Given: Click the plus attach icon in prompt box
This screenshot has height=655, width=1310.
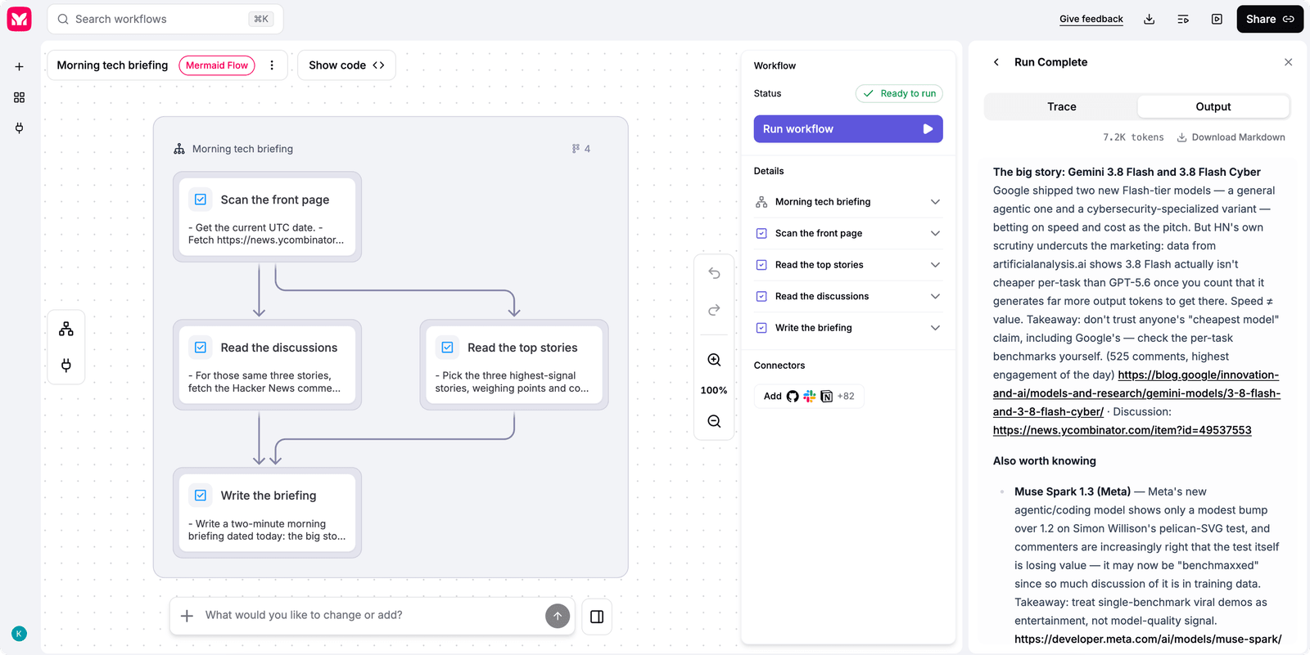Looking at the screenshot, I should click(x=187, y=616).
